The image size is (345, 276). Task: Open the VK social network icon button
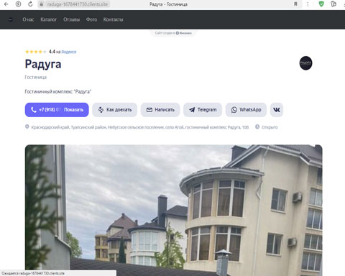click(277, 110)
